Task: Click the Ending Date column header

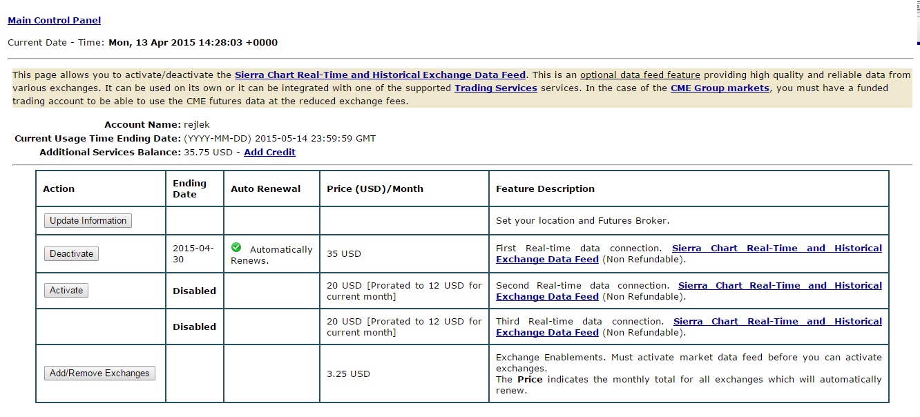Action: pyautogui.click(x=189, y=188)
